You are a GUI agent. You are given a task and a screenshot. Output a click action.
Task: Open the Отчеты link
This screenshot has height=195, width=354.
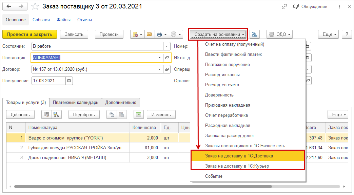(85, 20)
